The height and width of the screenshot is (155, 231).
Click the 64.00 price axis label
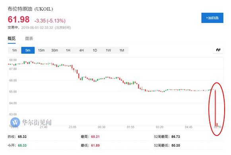[13, 103]
